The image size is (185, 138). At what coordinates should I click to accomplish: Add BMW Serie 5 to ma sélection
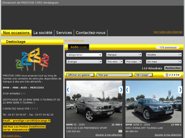click(168, 135)
